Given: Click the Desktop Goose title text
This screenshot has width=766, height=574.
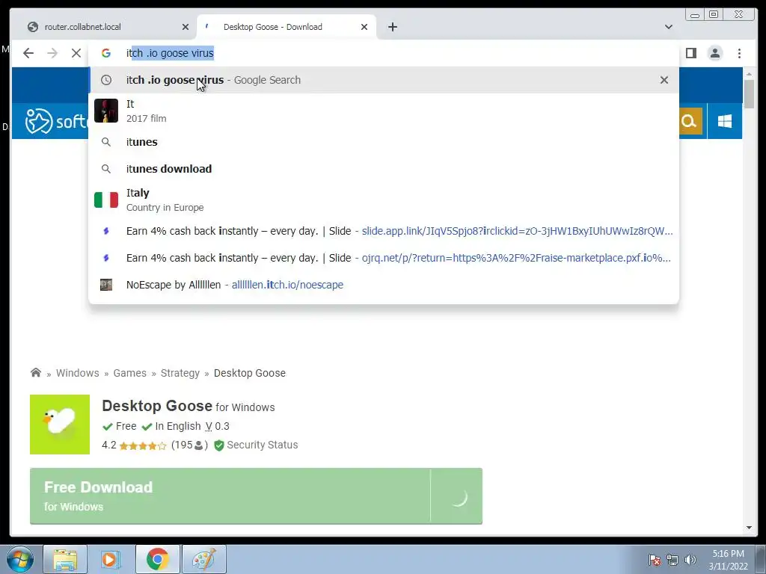Looking at the screenshot, I should pyautogui.click(x=157, y=406).
